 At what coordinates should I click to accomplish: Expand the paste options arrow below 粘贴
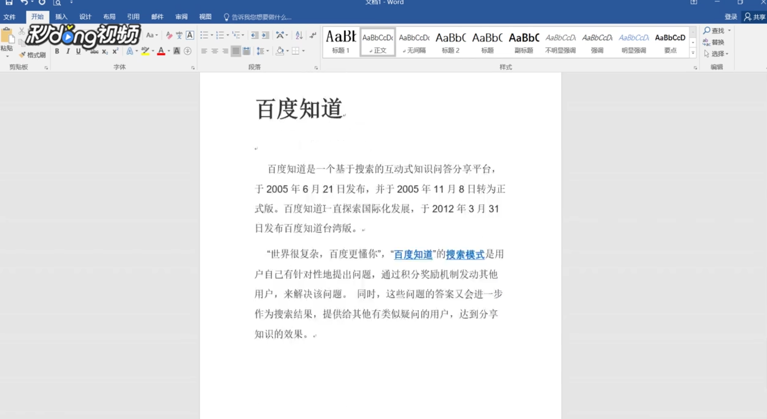tap(7, 56)
